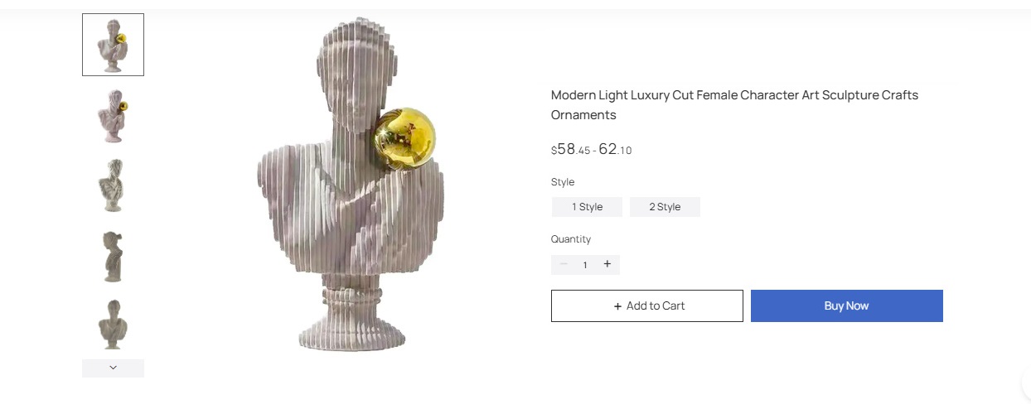The height and width of the screenshot is (404, 1031).
Task: Click the gold sphere on the main sculpture
Action: (x=404, y=139)
